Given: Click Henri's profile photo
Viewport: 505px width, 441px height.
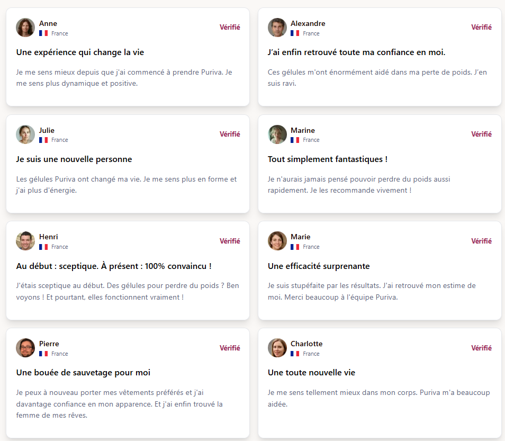Looking at the screenshot, I should (25, 241).
